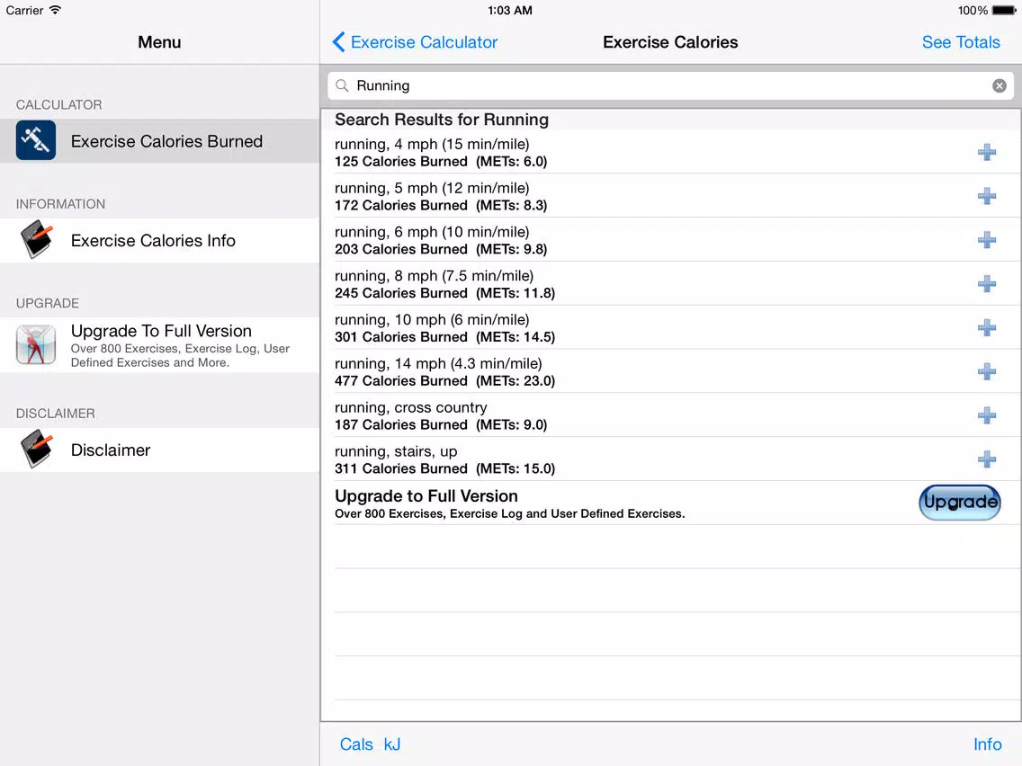Tap '311 Calories Burned (METs: 15.0)' text

coord(444,469)
